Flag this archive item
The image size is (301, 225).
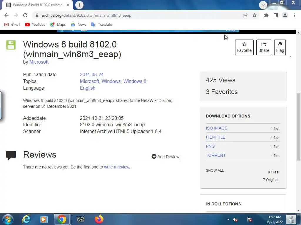(280, 47)
